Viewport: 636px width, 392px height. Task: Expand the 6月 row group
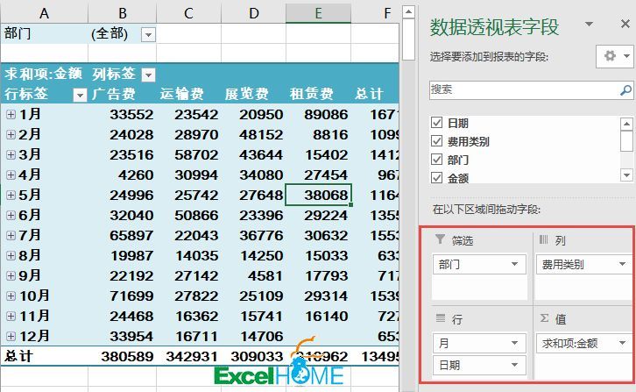coord(11,216)
